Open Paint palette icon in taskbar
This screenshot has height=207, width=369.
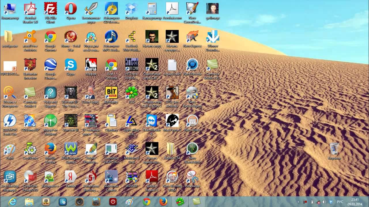pyautogui.click(x=130, y=202)
